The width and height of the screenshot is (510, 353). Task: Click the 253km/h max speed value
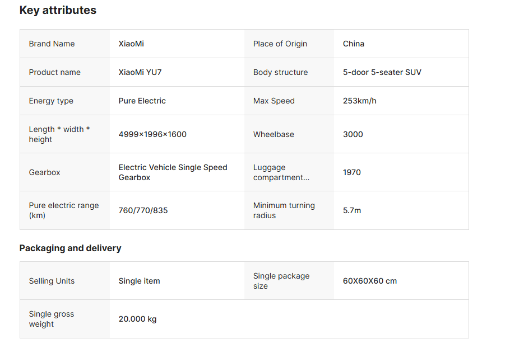[360, 101]
